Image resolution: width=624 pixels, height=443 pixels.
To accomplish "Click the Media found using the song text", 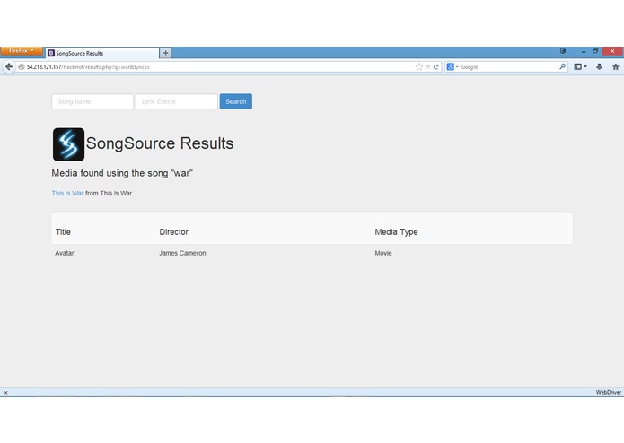I will click(x=122, y=173).
